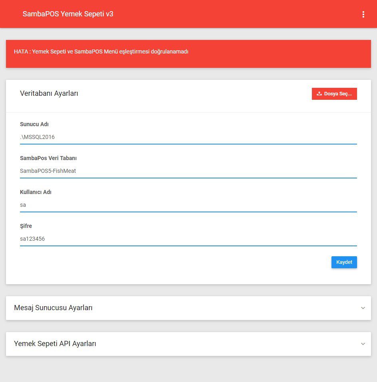Click the SambaPOS Yemek Sepeti v3 title

tap(68, 14)
